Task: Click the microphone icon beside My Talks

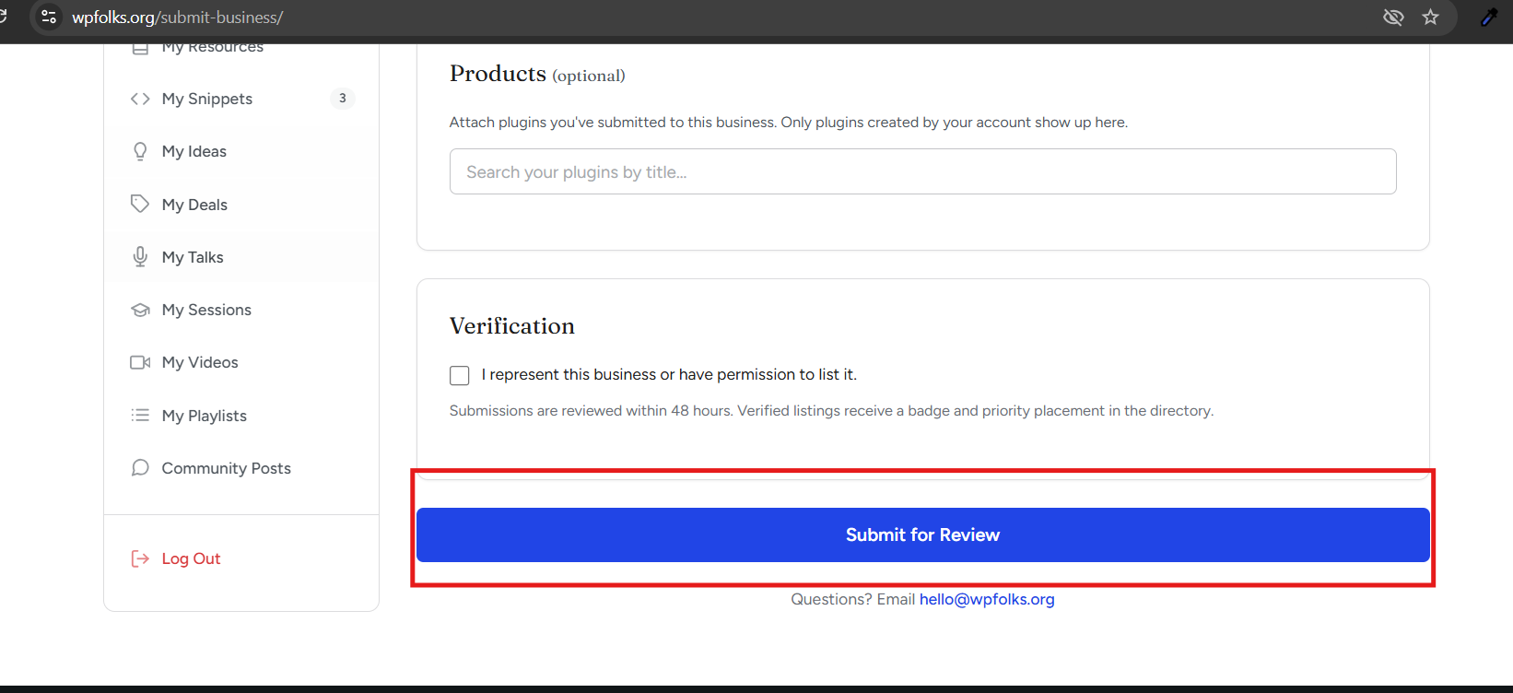Action: coord(140,256)
